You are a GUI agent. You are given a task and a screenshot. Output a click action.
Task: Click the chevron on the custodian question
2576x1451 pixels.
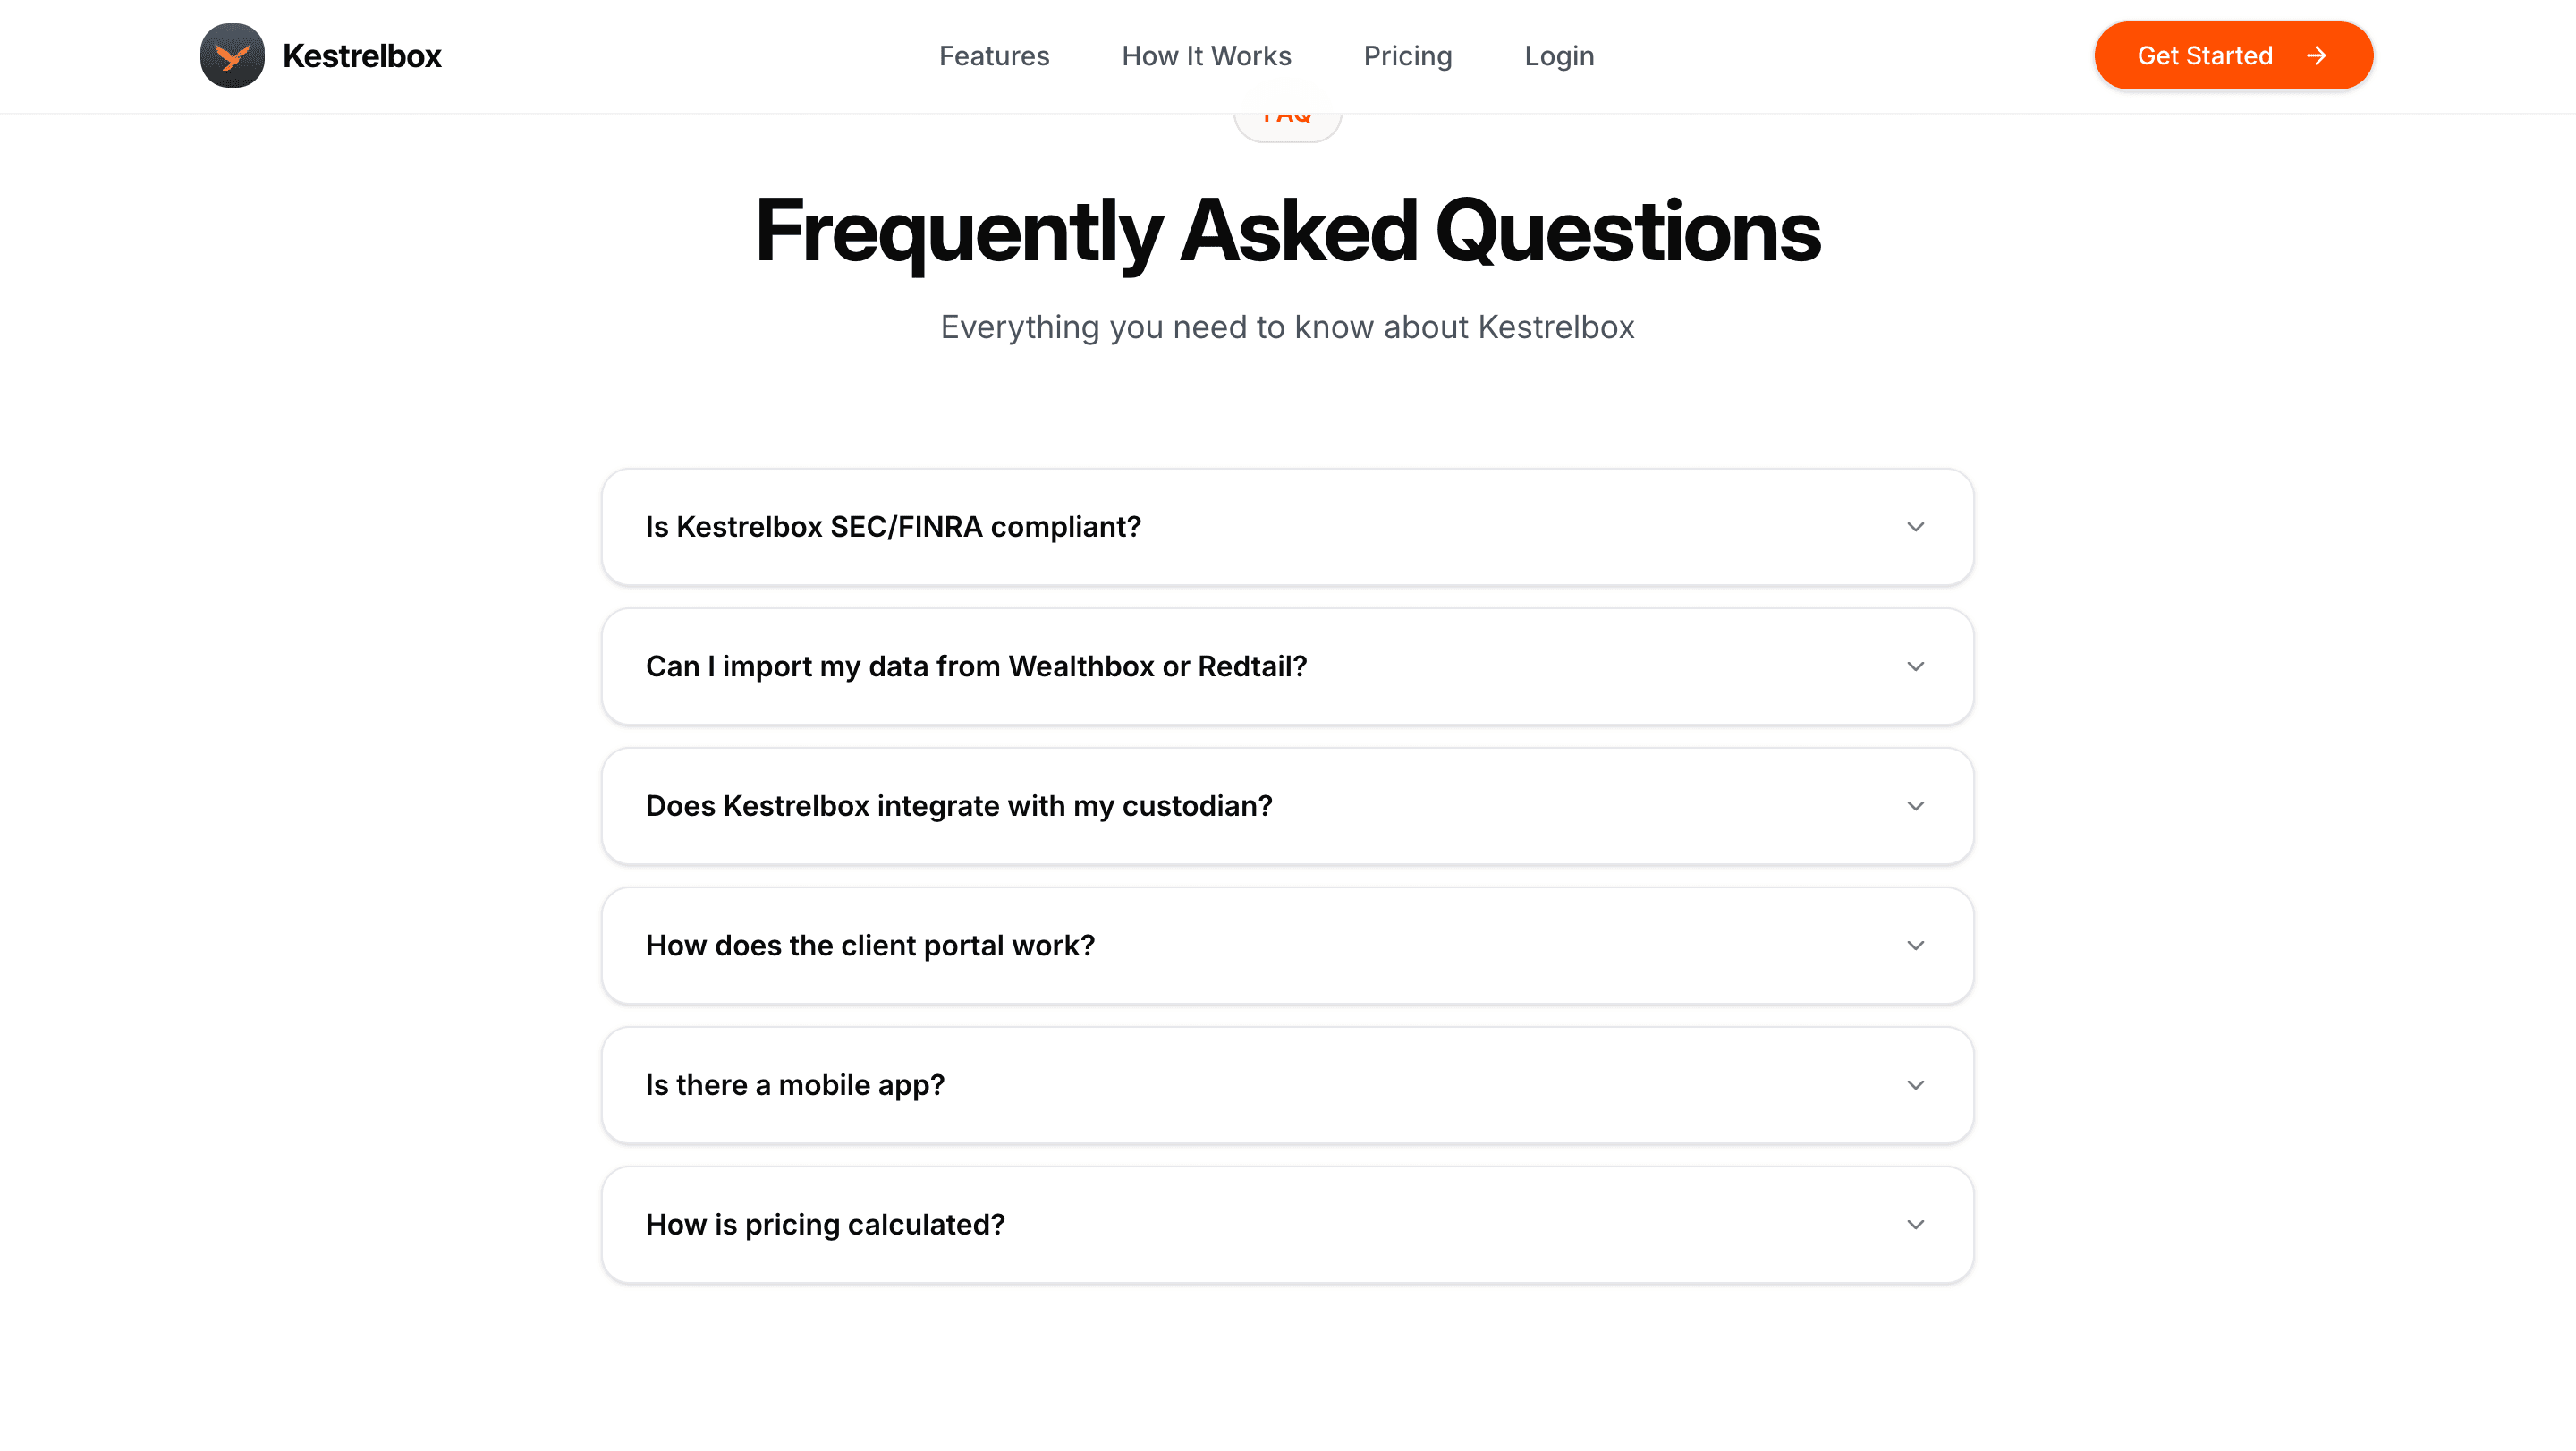1915,806
